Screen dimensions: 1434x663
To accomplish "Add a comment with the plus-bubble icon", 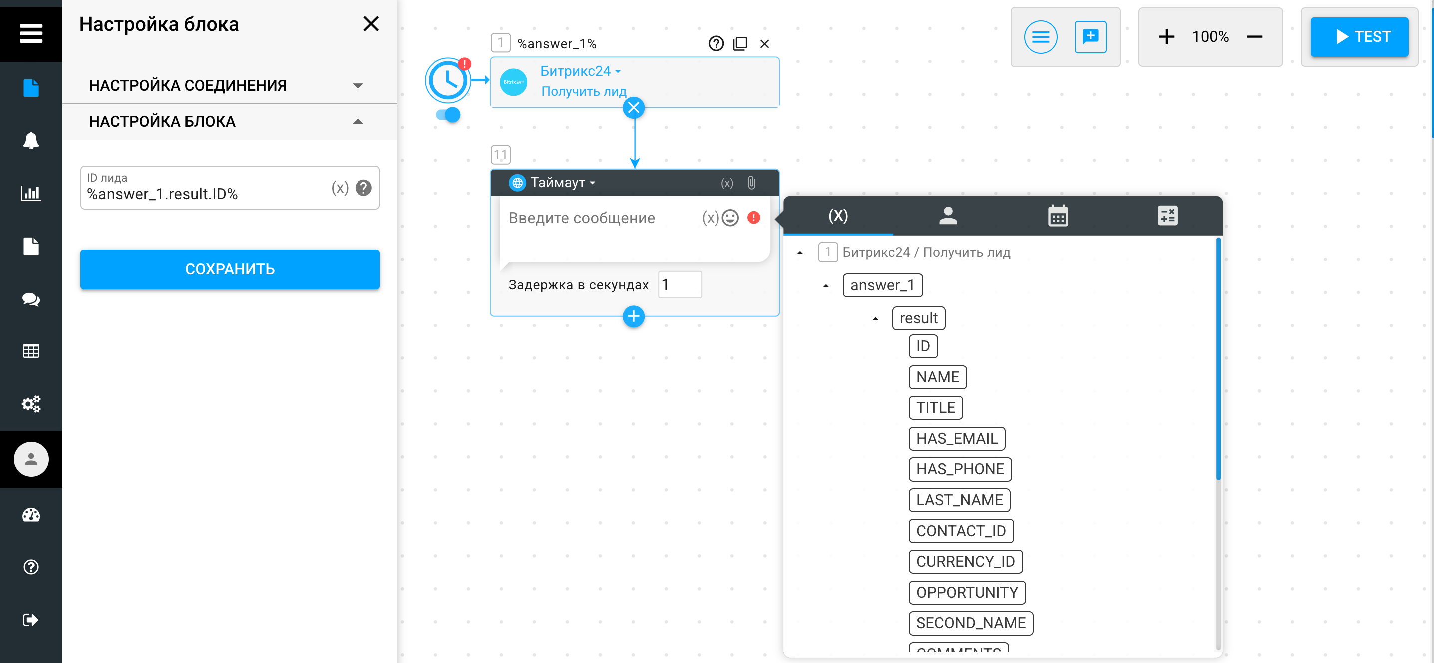I will point(1090,37).
